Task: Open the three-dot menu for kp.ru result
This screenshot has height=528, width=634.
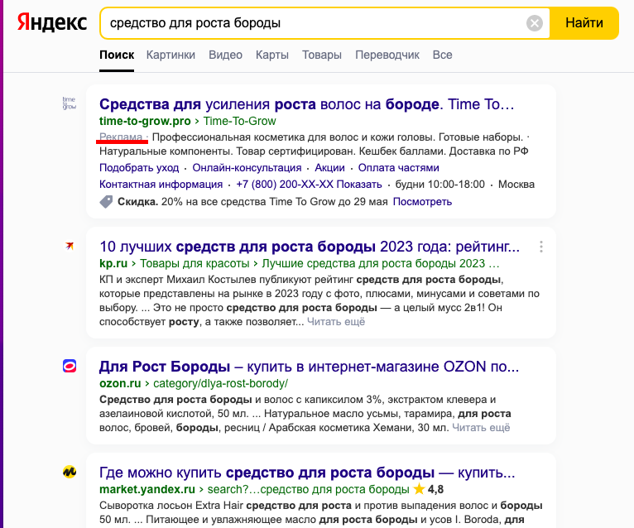Action: coord(541,247)
